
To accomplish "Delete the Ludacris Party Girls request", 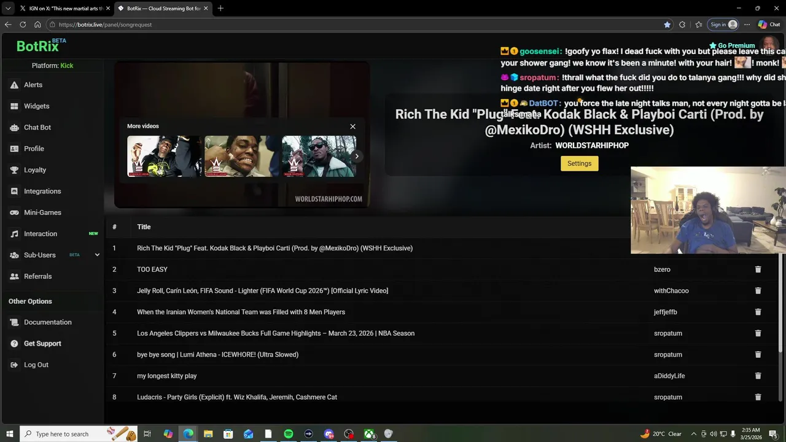I will 758,397.
